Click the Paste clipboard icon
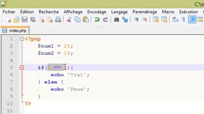This screenshot has width=204, height=114. tap(86, 20)
